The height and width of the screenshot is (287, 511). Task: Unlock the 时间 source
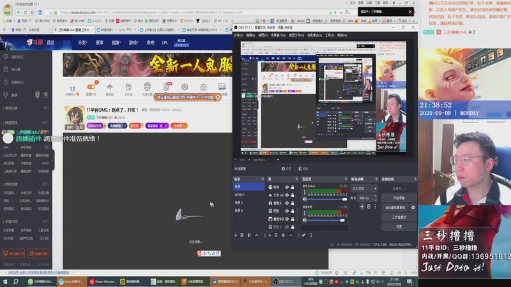(293, 187)
